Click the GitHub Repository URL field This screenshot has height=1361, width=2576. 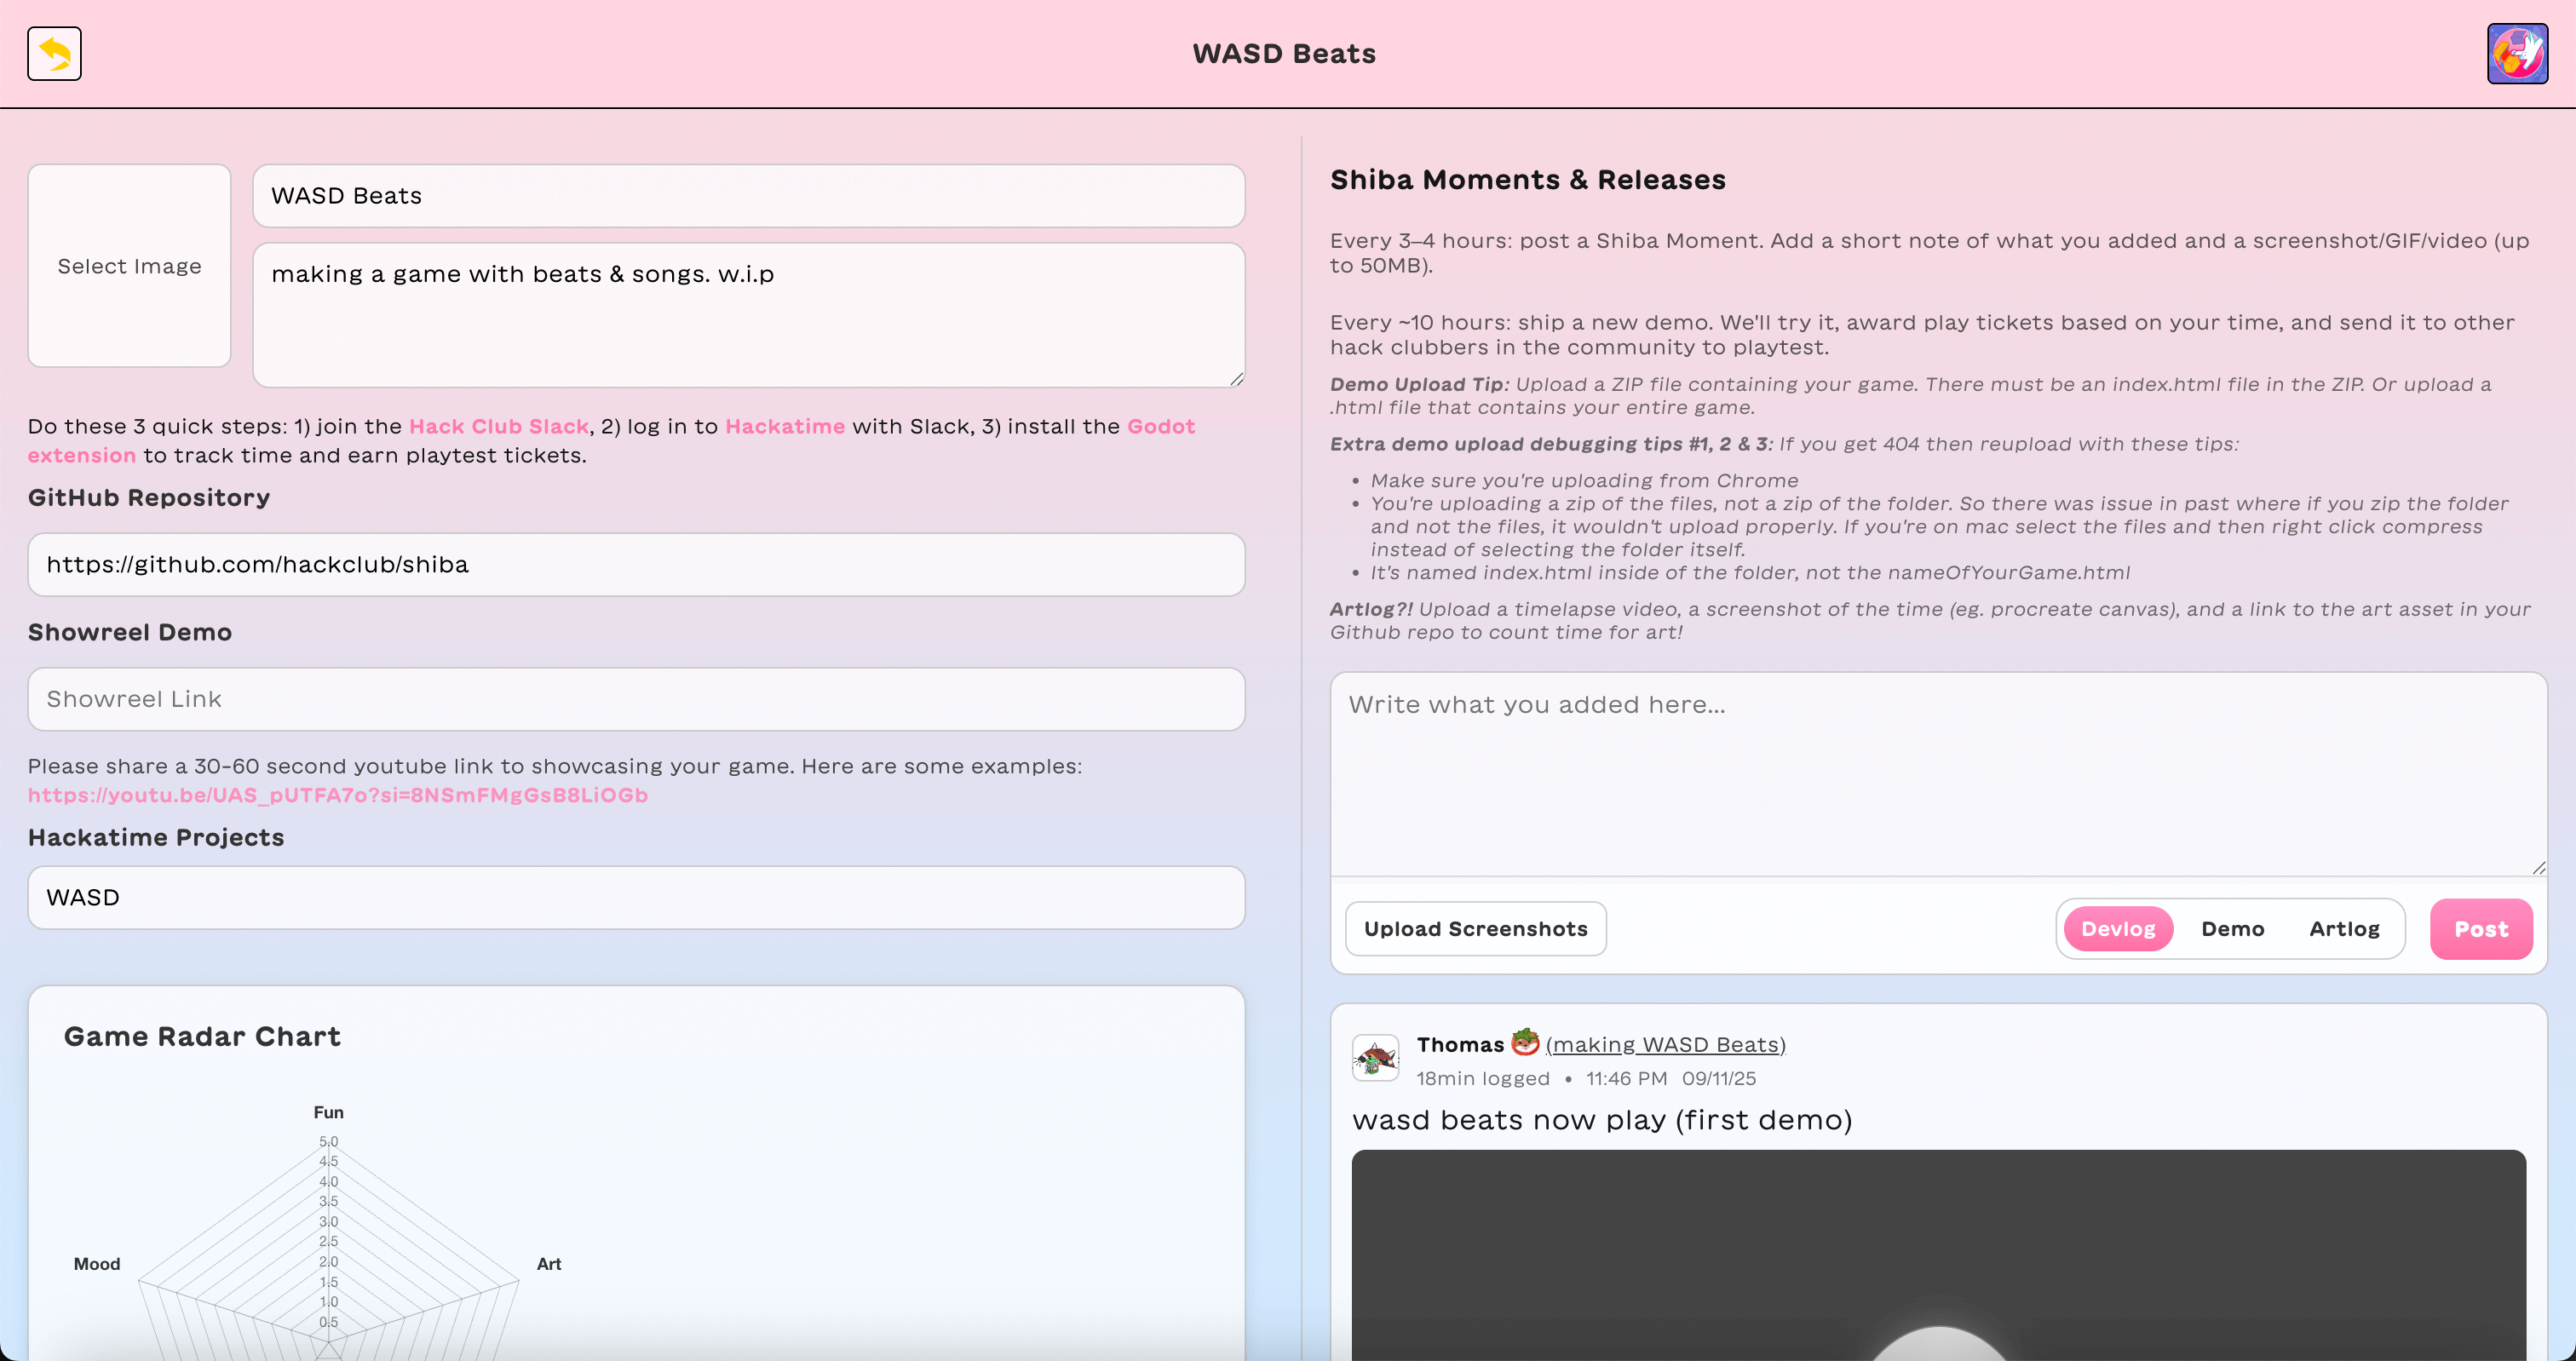click(636, 565)
